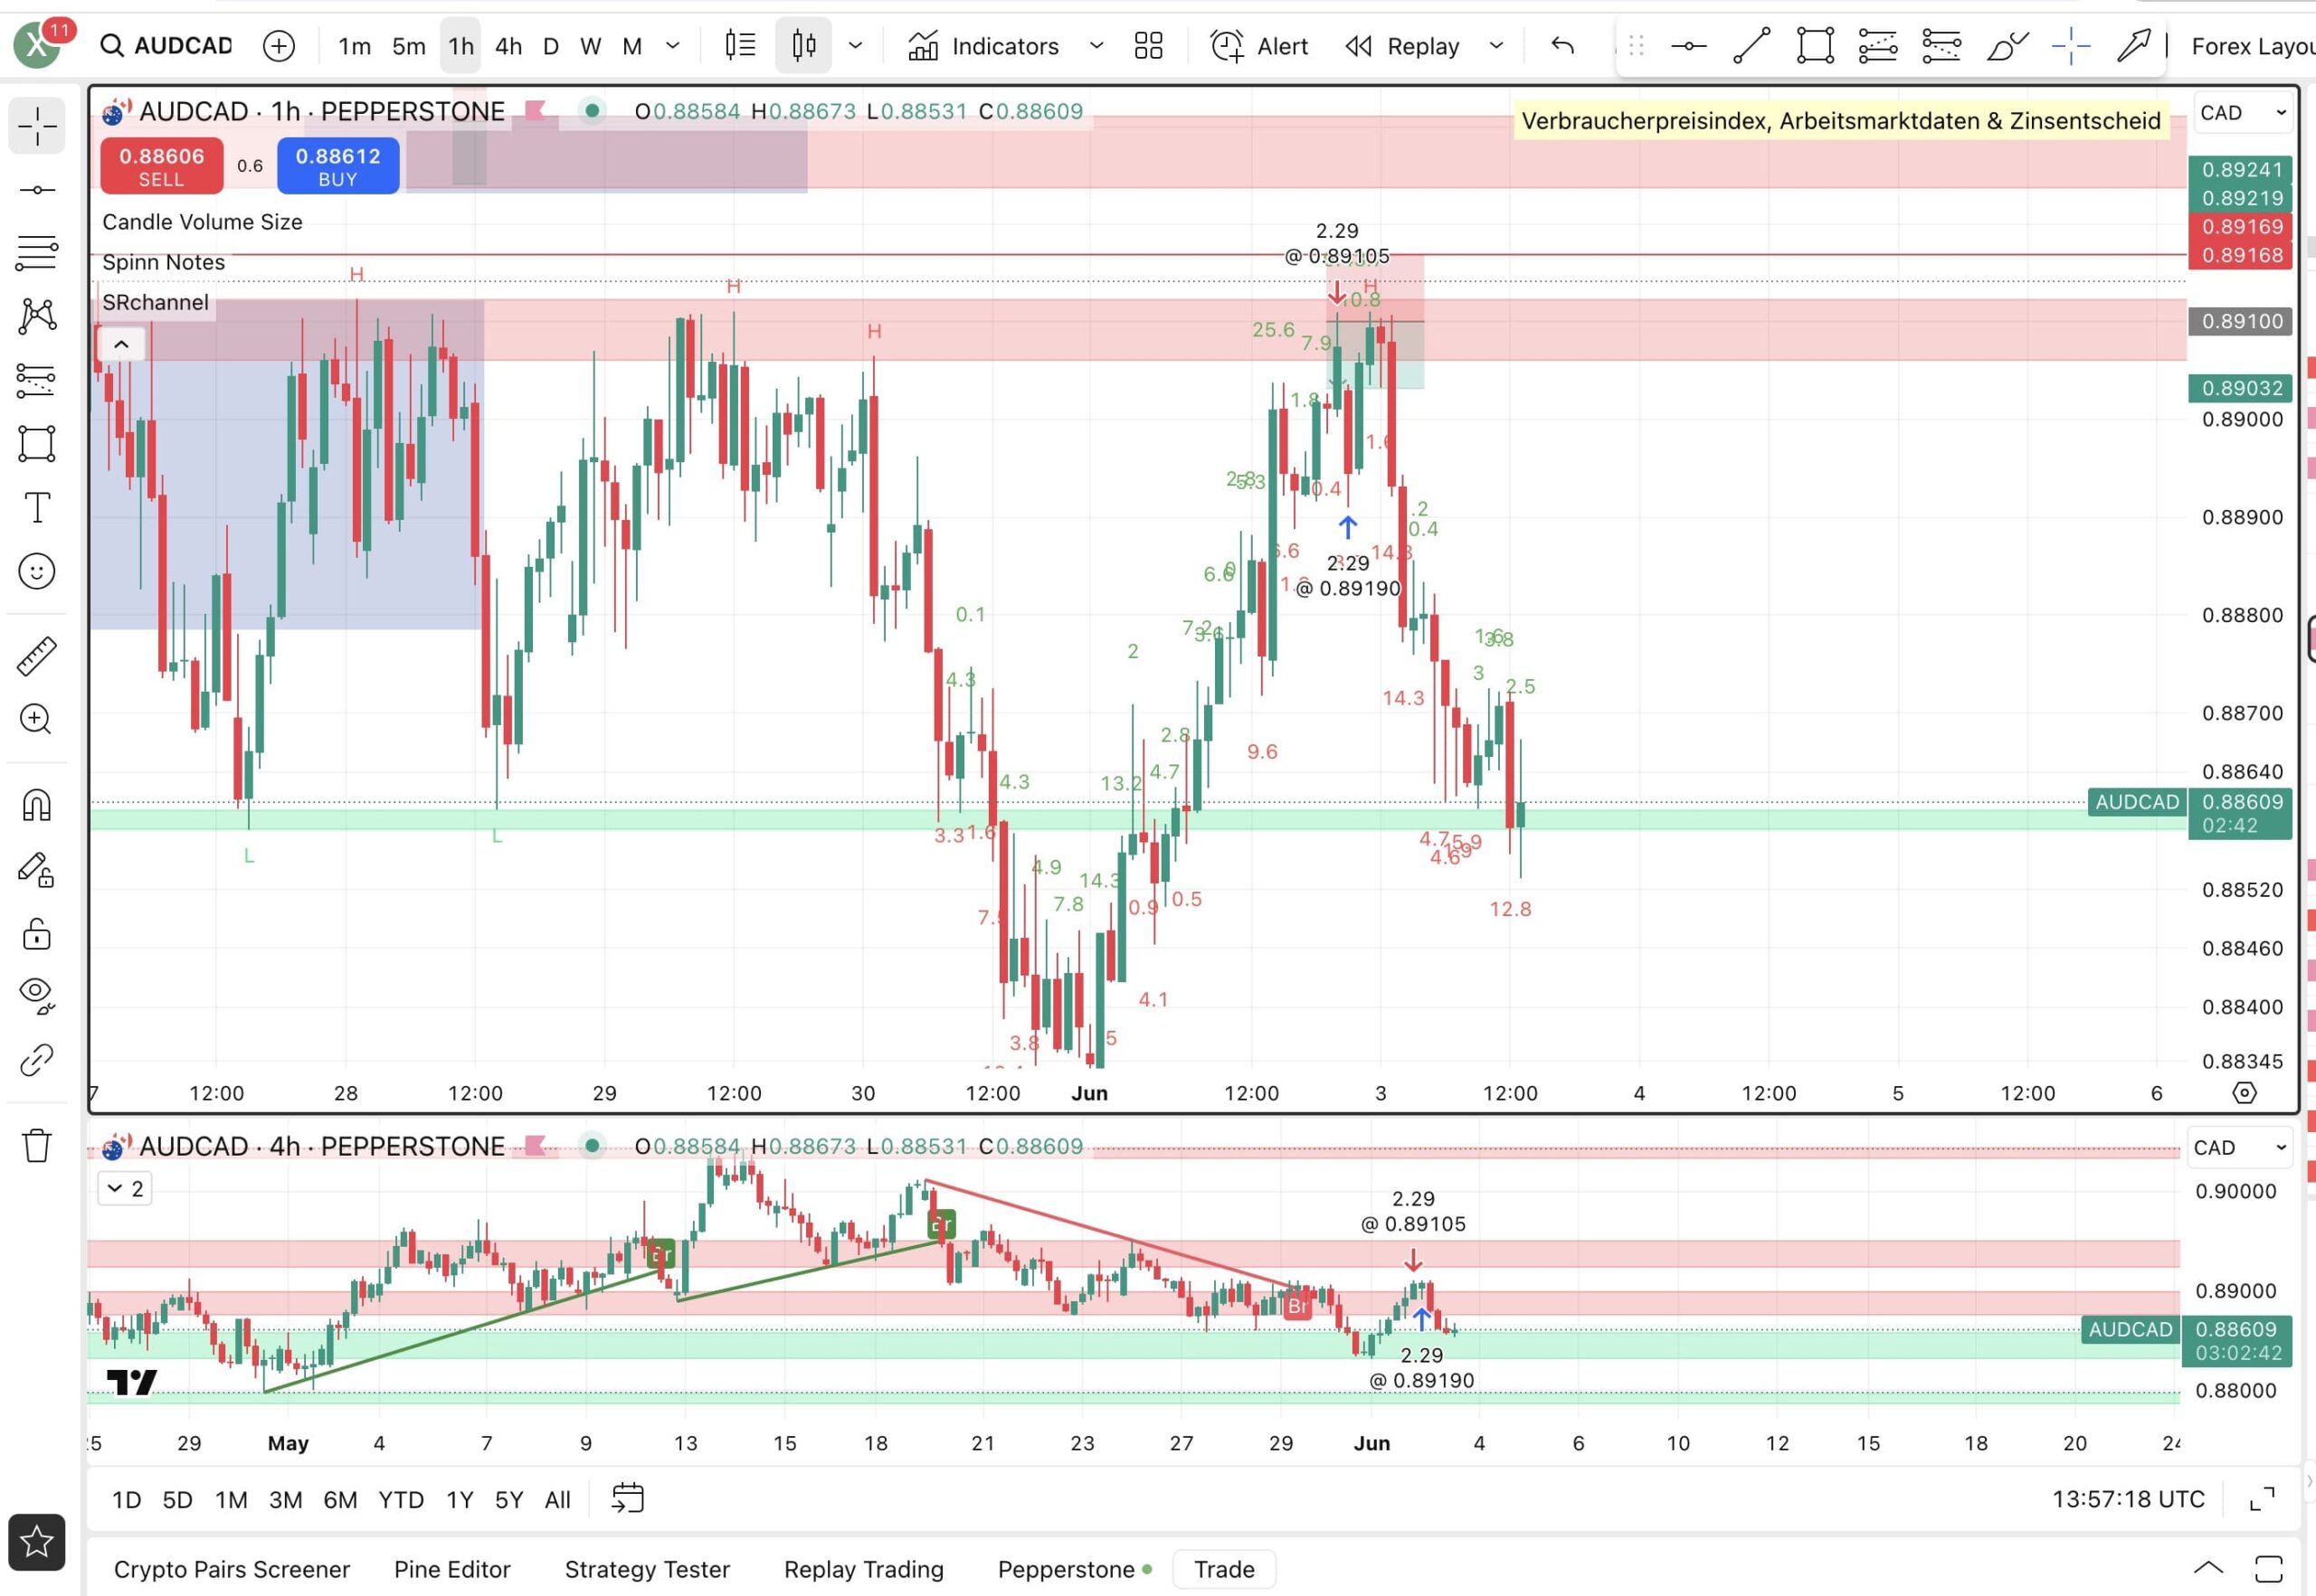Screen dimensions: 2316x1596
Task: Click the blue BUY 0.88612 button
Action: tap(338, 166)
